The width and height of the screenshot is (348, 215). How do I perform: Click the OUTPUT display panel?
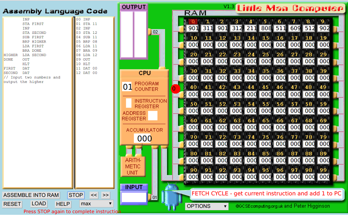pyautogui.click(x=134, y=35)
